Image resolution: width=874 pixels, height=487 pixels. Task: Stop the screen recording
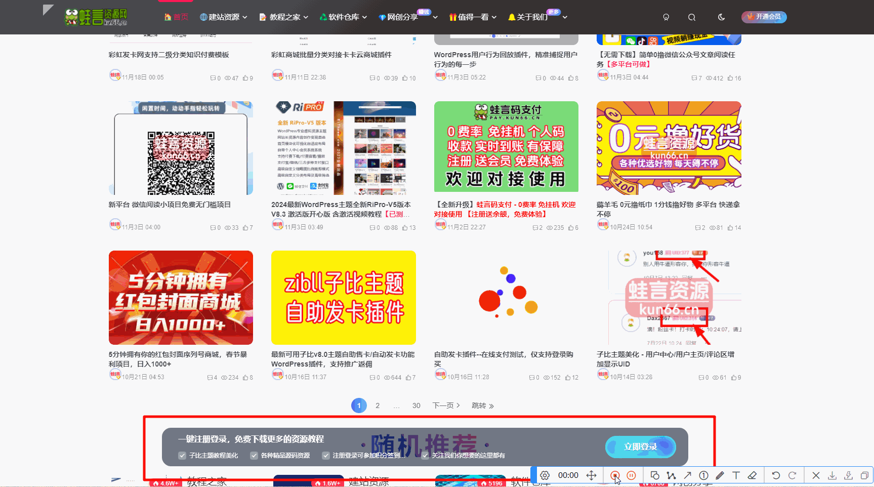(615, 475)
